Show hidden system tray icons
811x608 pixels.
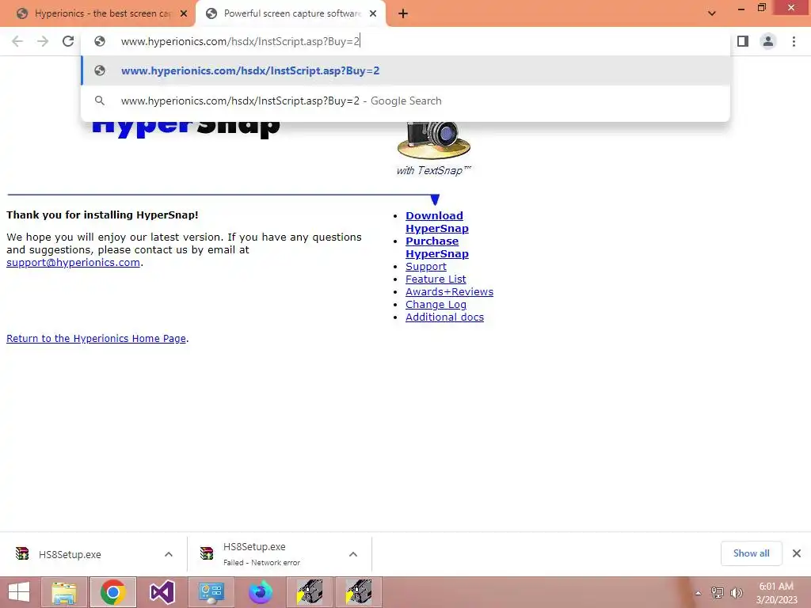tap(699, 593)
